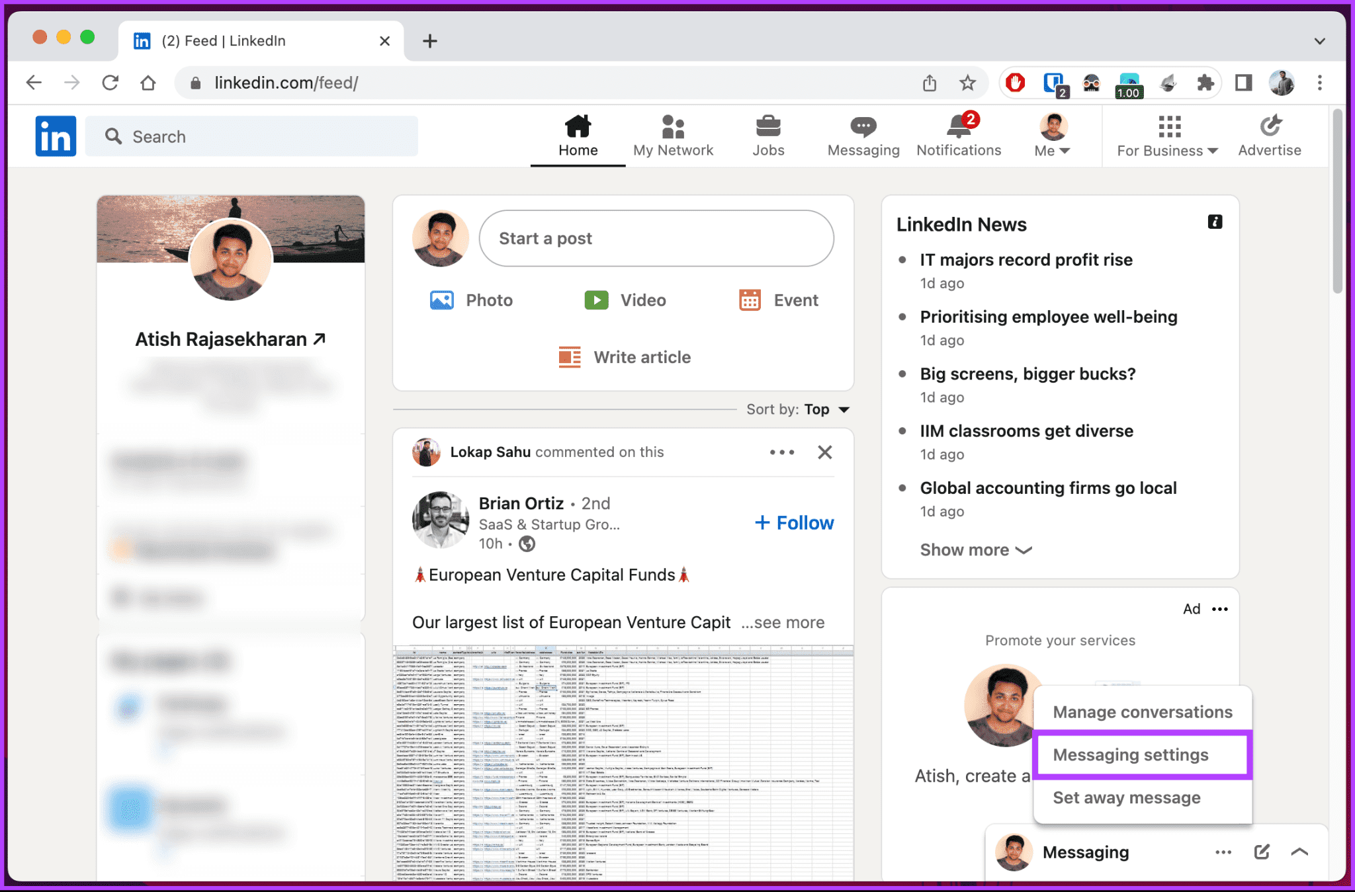Follow Brian Ortiz
The width and height of the screenshot is (1355, 892).
coord(794,522)
